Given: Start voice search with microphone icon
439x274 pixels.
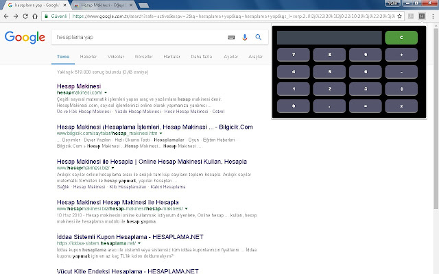Looking at the screenshot, I should tap(245, 37).
